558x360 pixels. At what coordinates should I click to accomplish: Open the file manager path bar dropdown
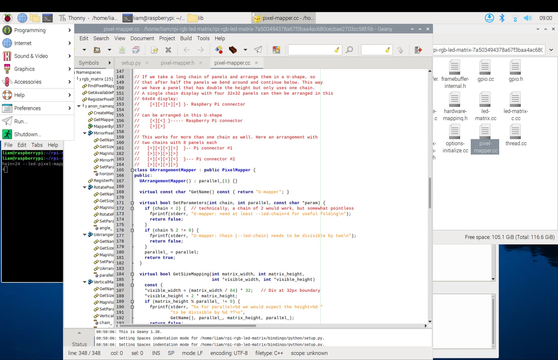pyautogui.click(x=551, y=50)
